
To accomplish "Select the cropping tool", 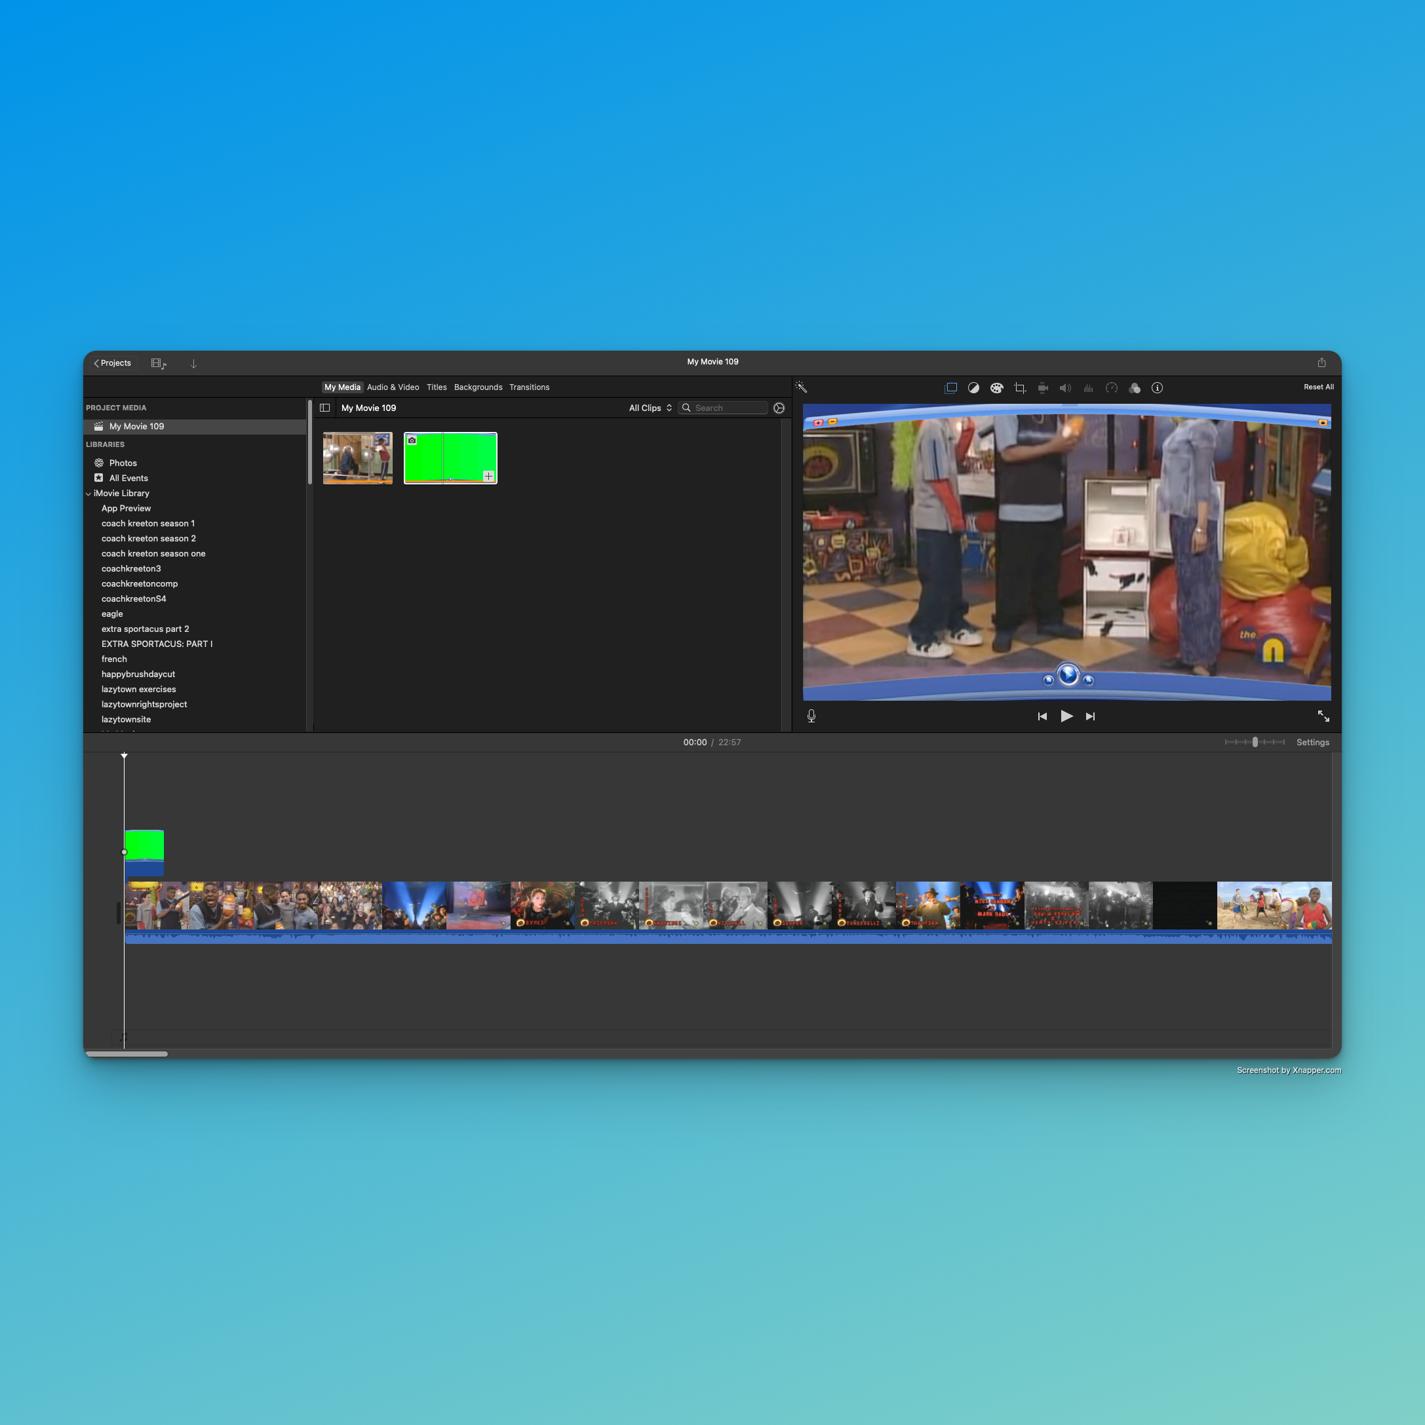I will coord(1020,388).
